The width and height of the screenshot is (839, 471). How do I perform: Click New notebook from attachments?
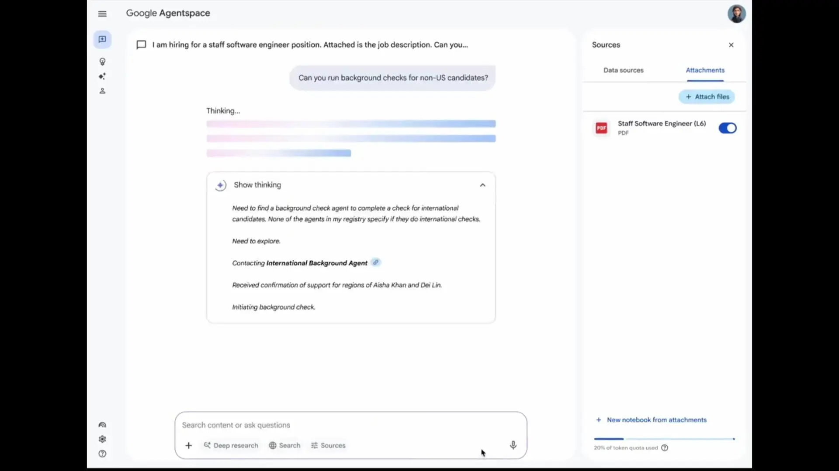pyautogui.click(x=651, y=420)
